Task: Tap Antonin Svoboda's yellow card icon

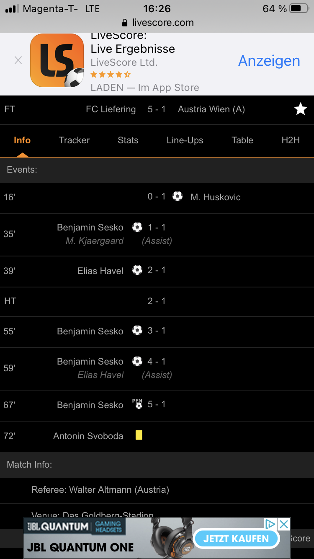Action: [139, 435]
